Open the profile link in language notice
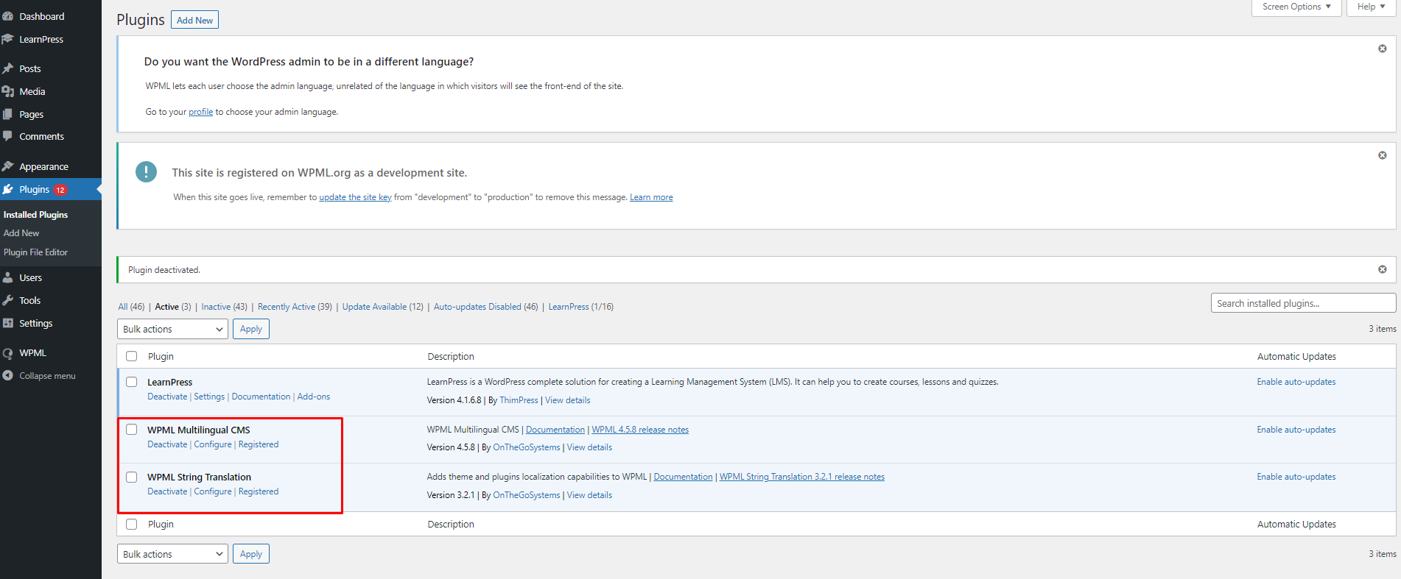This screenshot has width=1401, height=579. (200, 112)
